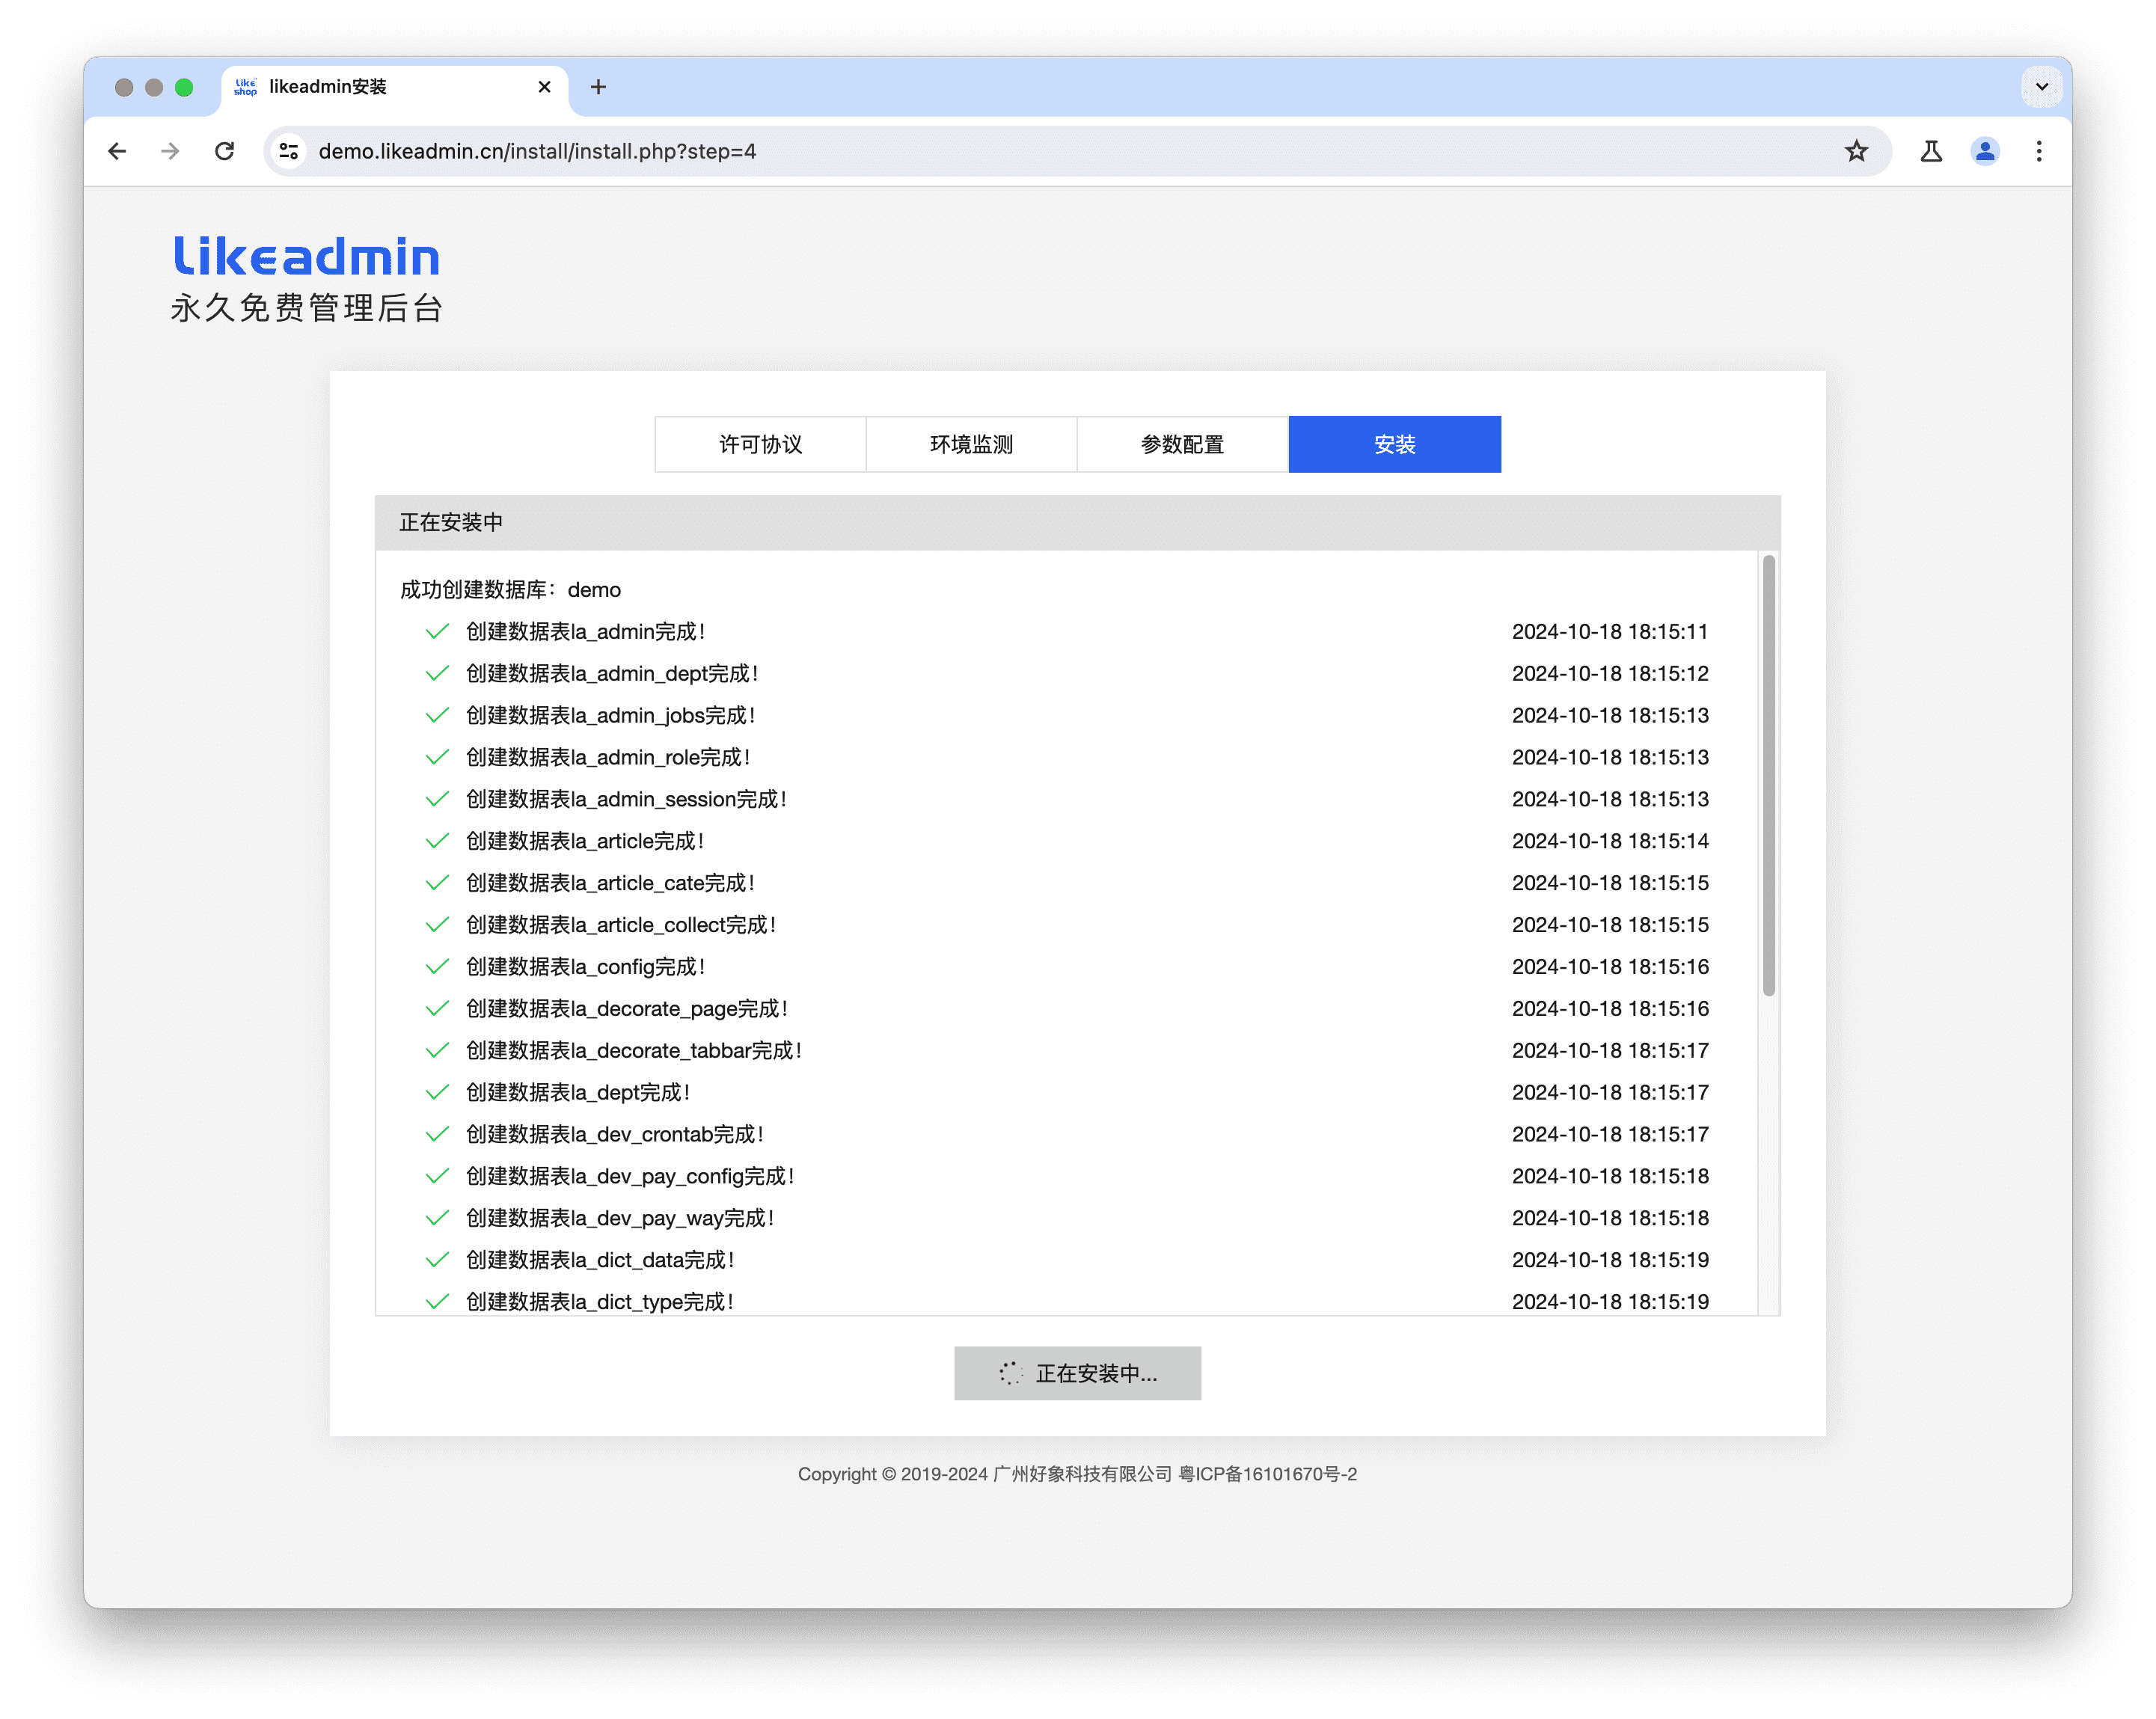Click checkmark beside la_admin完成 row

437,632
